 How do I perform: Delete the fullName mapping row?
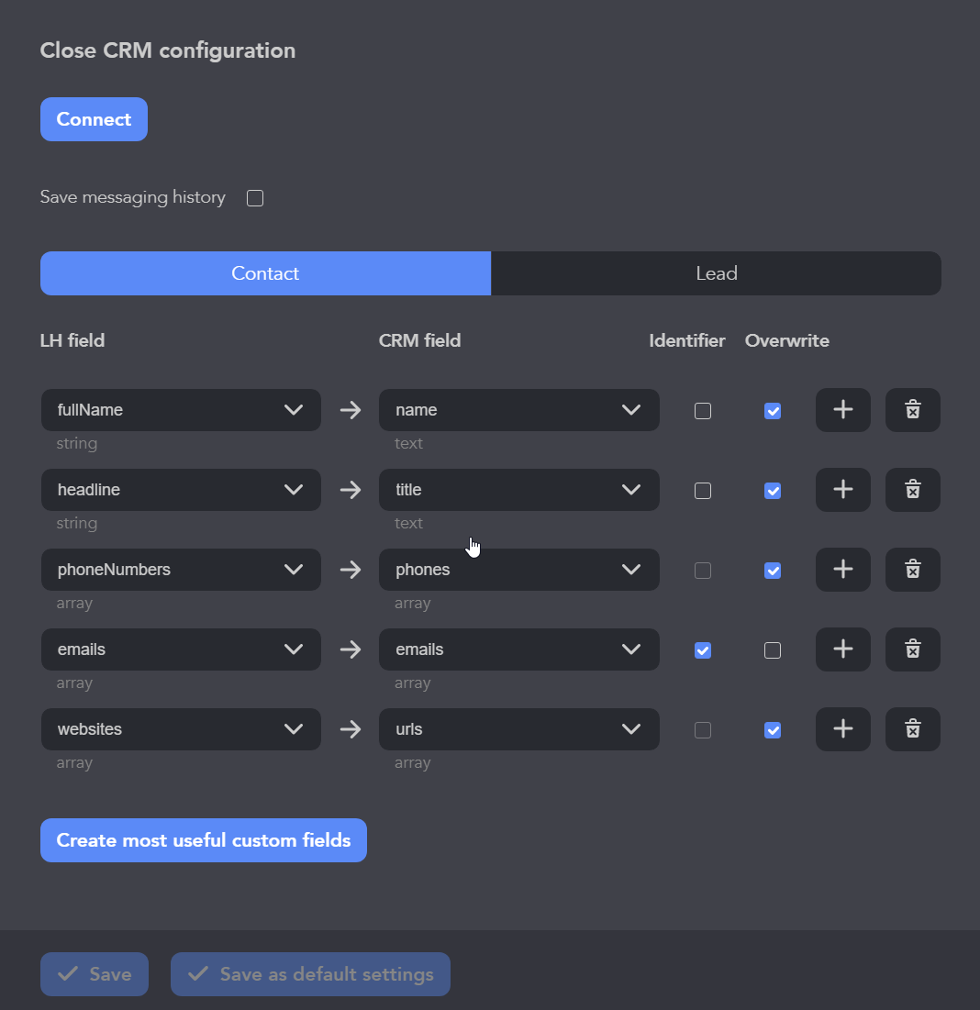(x=912, y=410)
